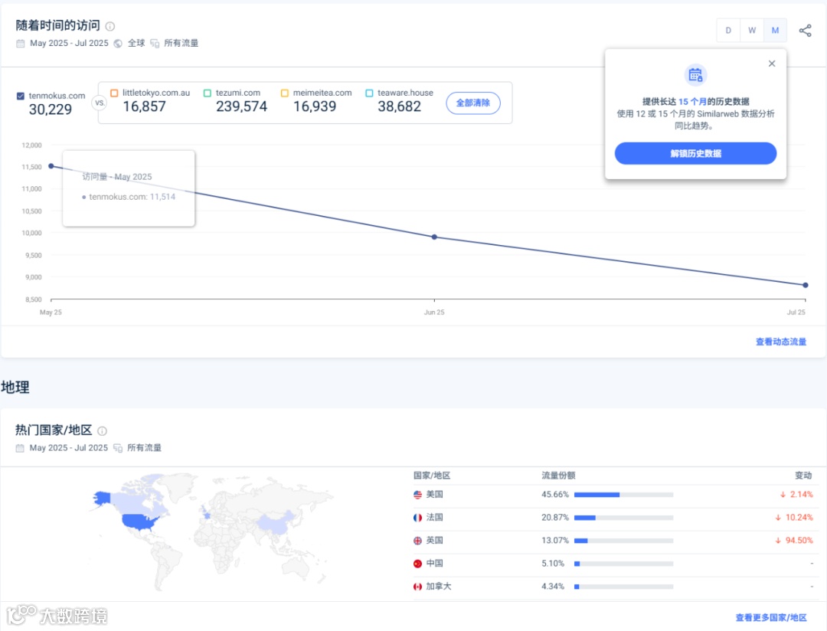Viewport: 827px width, 631px height.
Task: Click the Jul 25 data point on chart
Action: [x=806, y=286]
